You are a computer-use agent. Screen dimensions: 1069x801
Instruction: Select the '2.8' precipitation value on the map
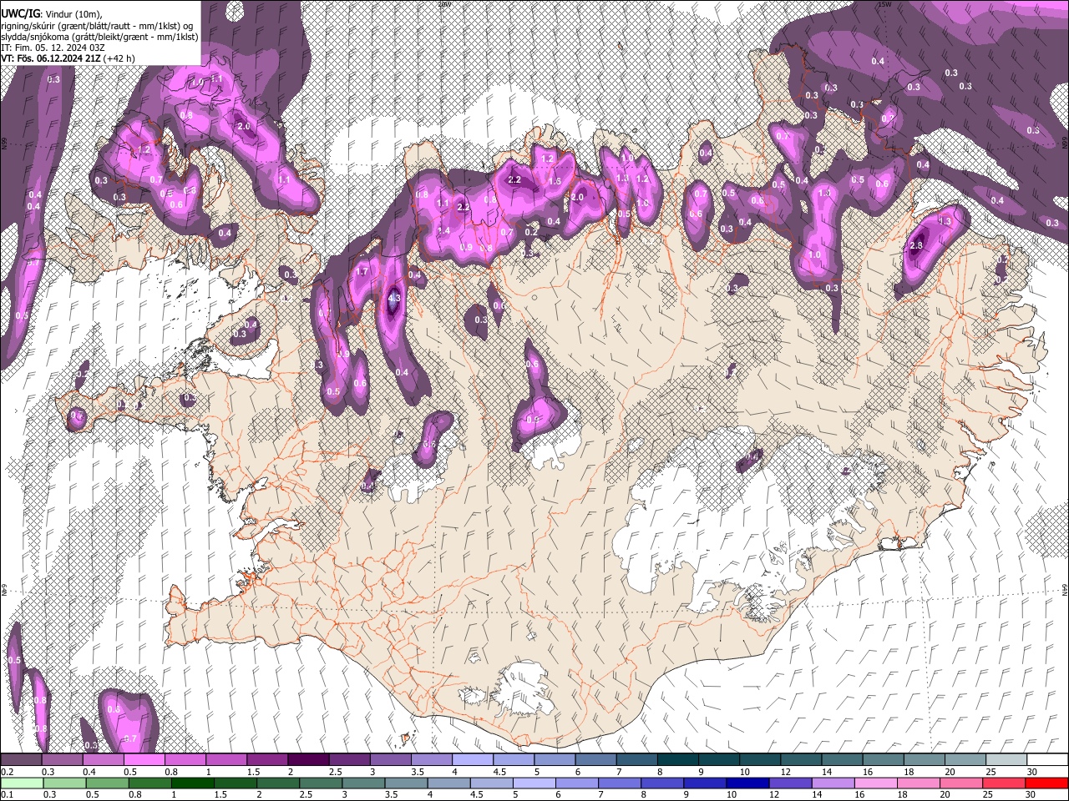pyautogui.click(x=916, y=246)
